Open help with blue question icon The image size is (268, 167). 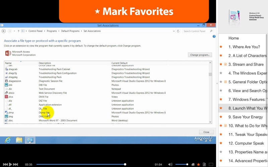[214, 36]
